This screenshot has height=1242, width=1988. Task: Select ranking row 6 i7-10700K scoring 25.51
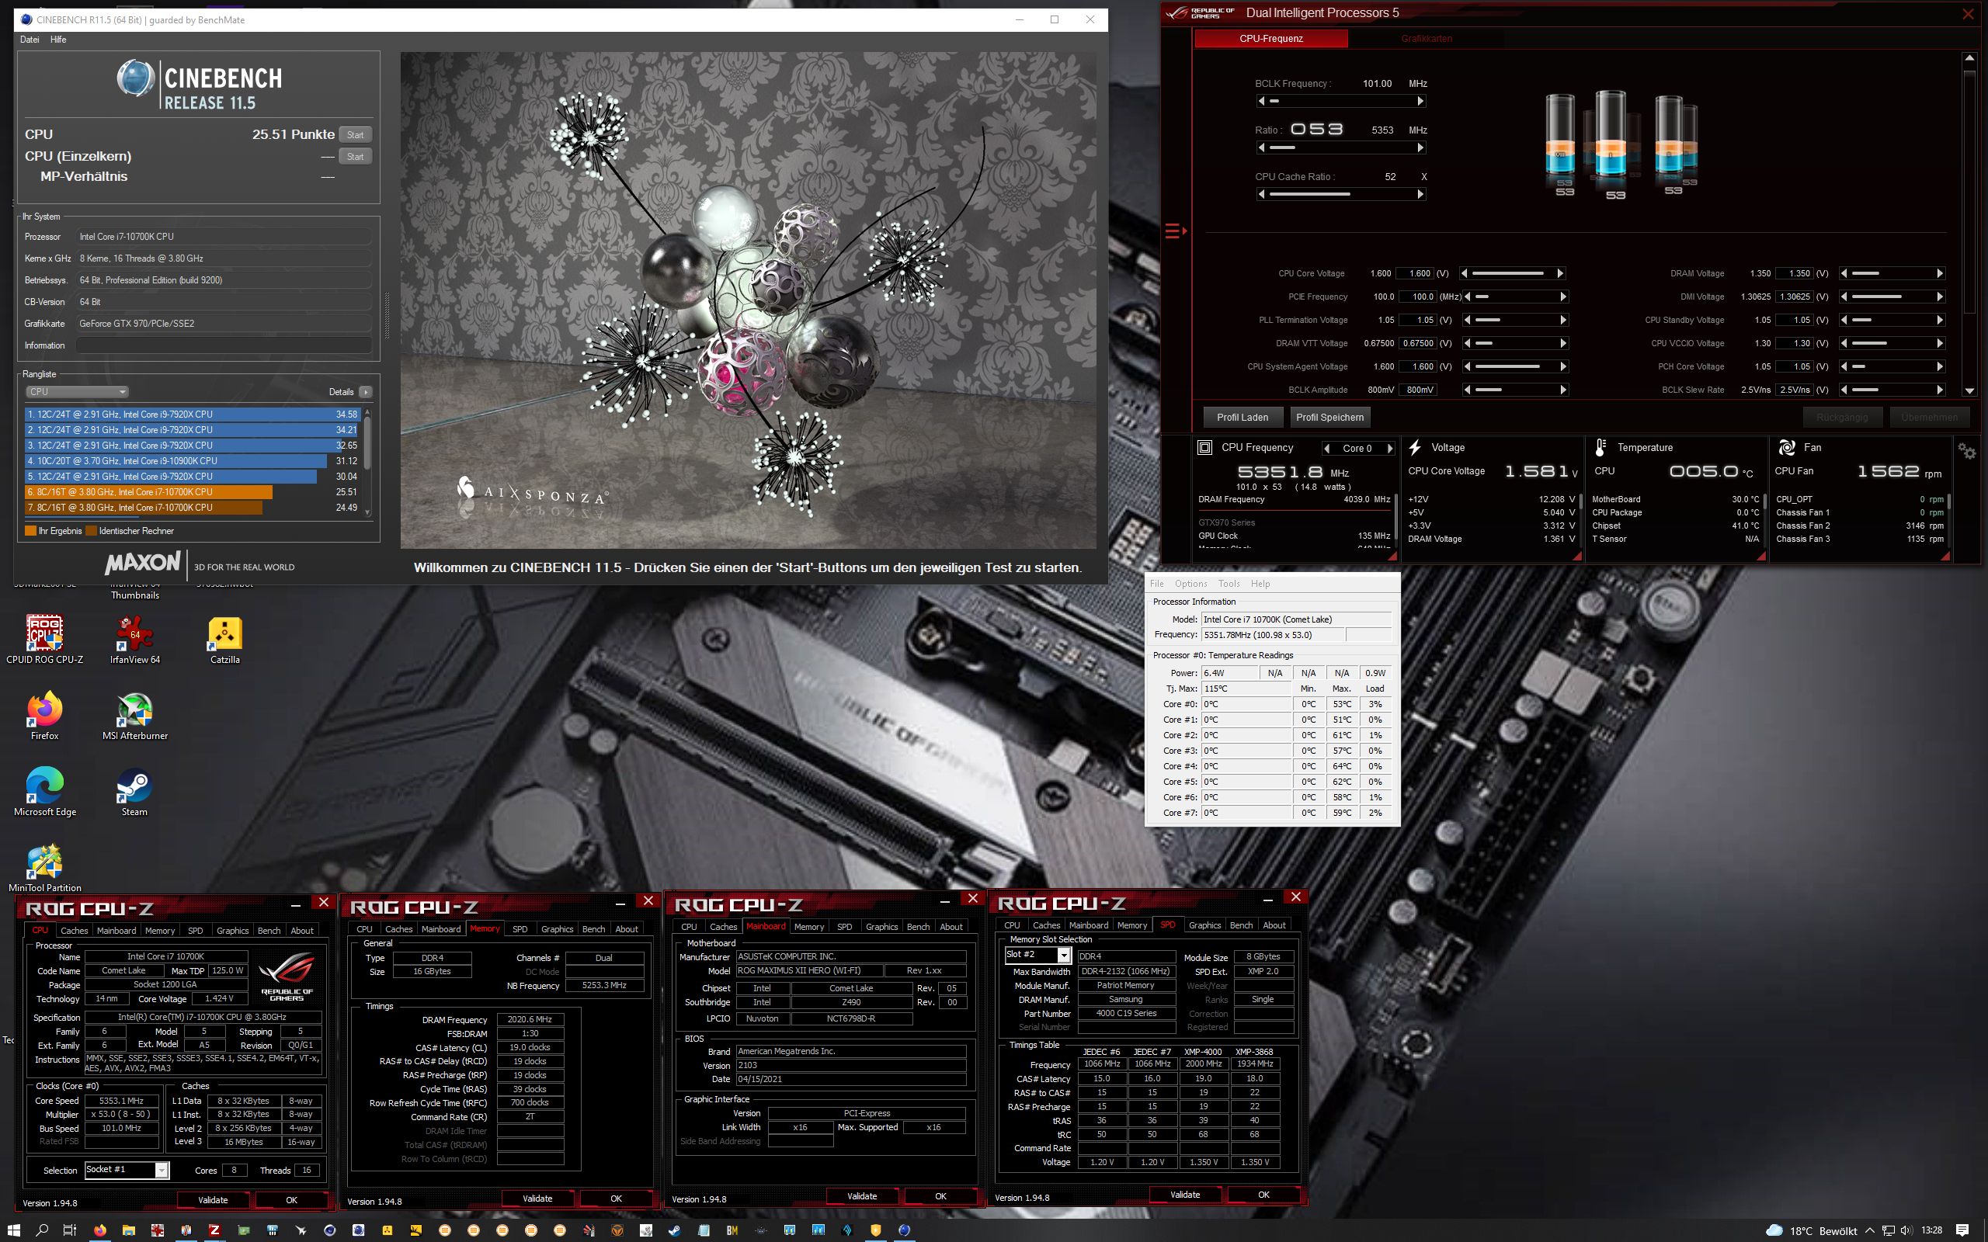click(193, 492)
